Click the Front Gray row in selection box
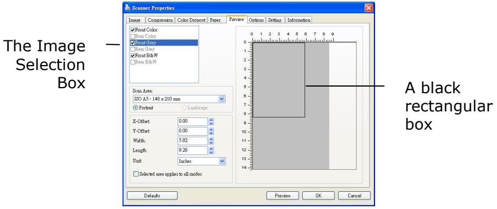The height and width of the screenshot is (209, 497). point(164,42)
